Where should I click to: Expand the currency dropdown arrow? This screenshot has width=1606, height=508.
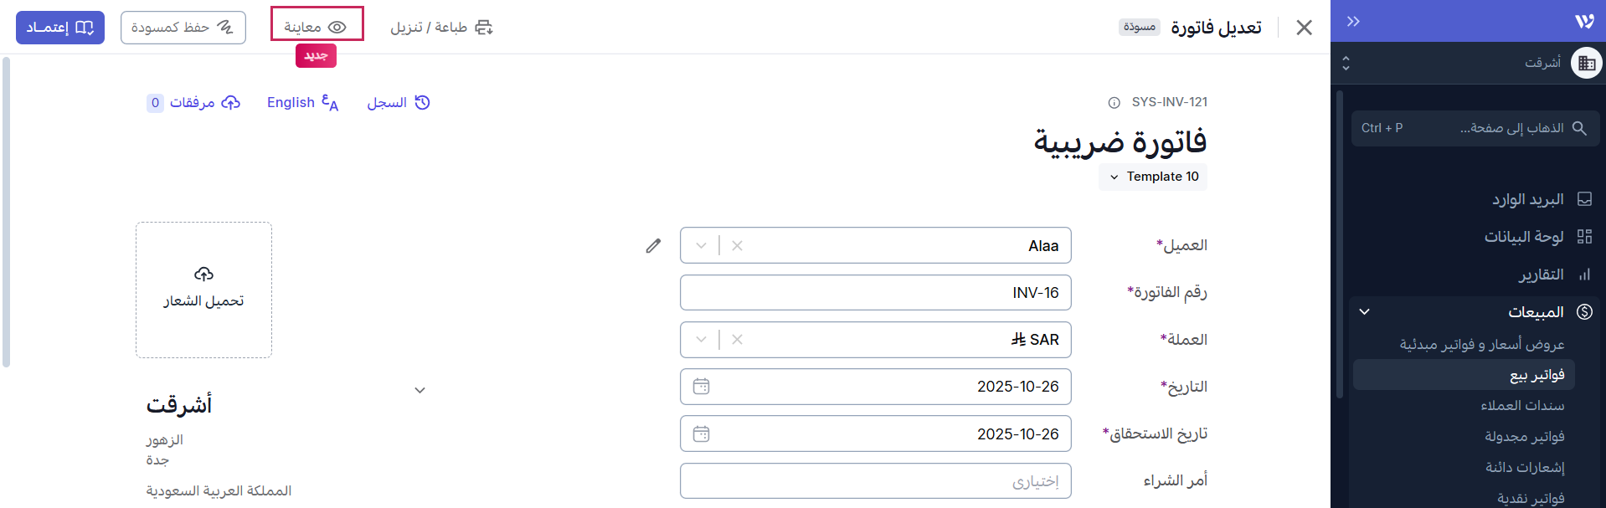point(701,340)
